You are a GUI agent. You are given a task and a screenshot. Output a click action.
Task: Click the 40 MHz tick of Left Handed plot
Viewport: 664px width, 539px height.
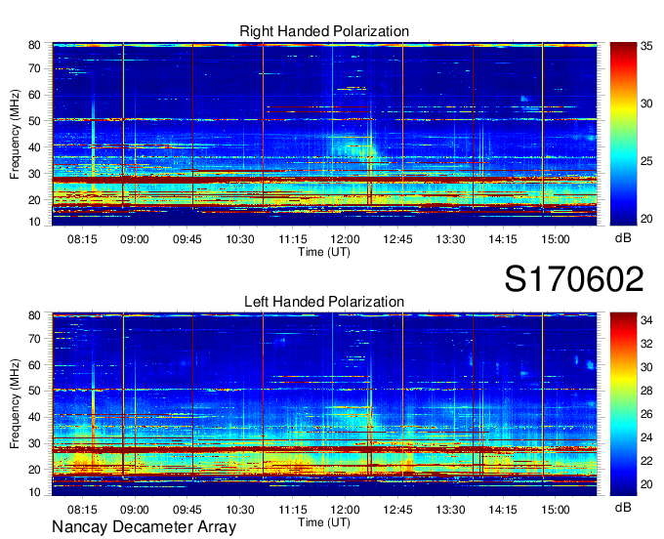tap(34, 418)
